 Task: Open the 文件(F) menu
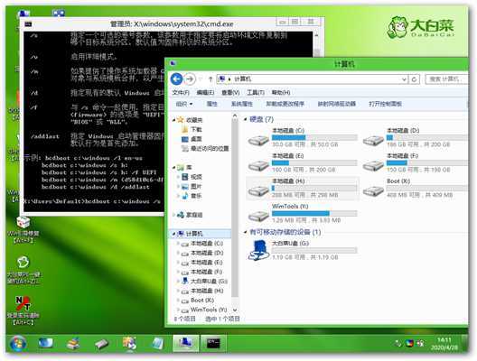(x=181, y=92)
